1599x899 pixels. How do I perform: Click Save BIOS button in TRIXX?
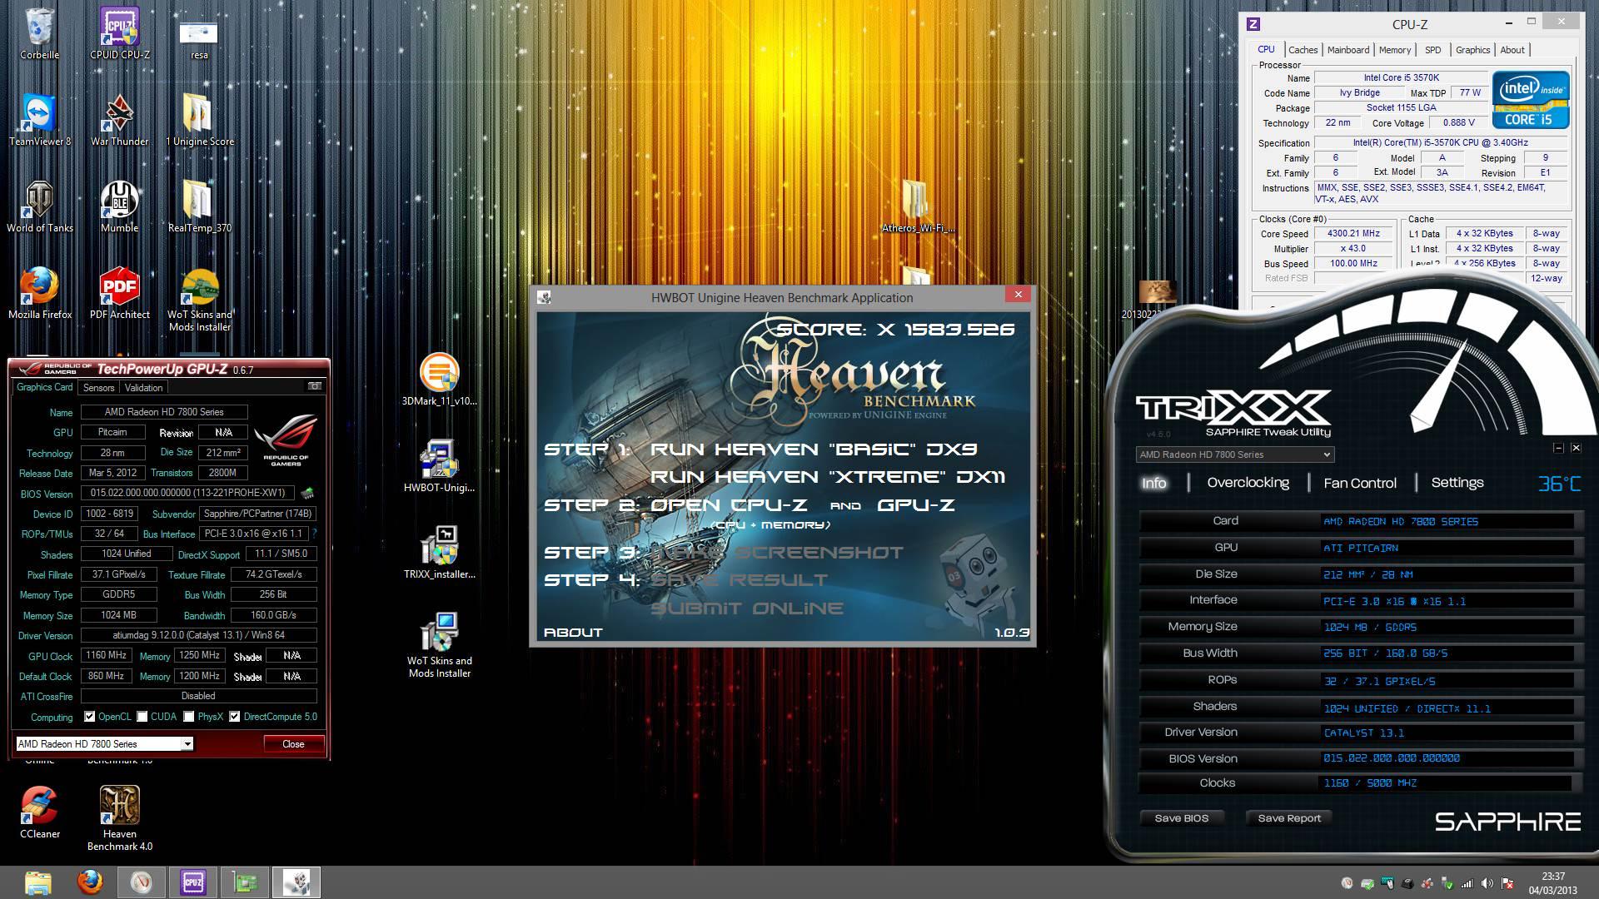[x=1181, y=818]
